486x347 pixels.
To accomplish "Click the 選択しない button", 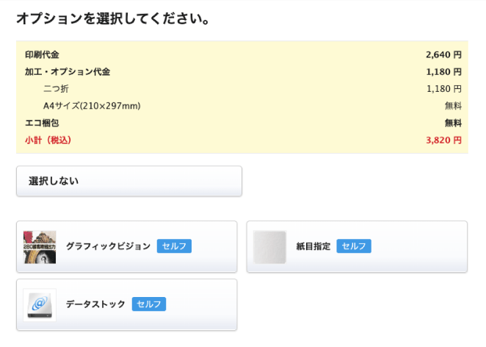I will (x=128, y=181).
